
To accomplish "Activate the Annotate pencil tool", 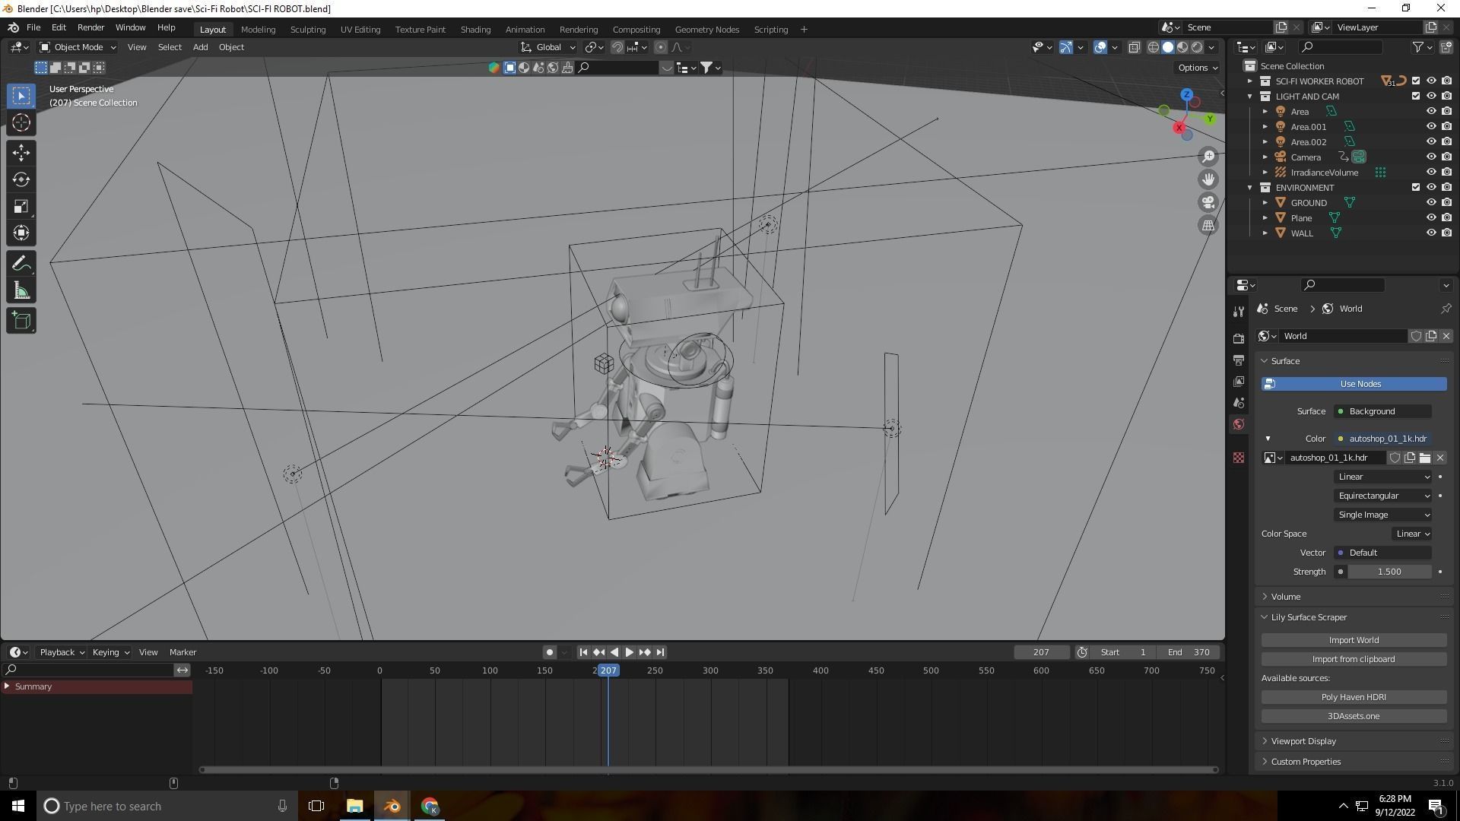I will pyautogui.click(x=21, y=264).
